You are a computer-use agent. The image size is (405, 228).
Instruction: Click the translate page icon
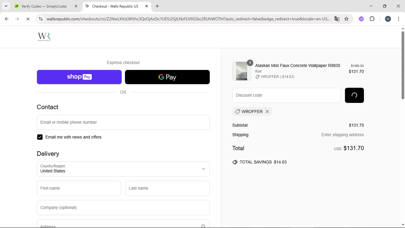[x=337, y=19]
